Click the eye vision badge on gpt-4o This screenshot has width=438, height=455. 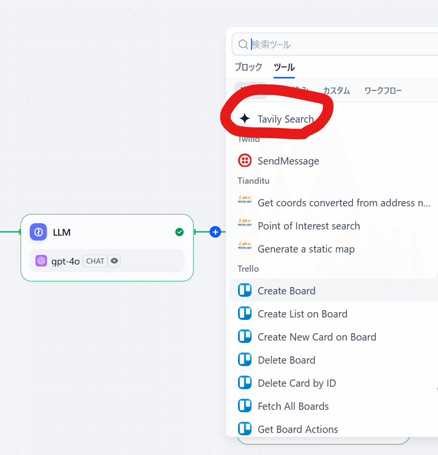point(114,261)
